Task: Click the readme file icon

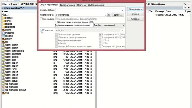Action: tap(4, 36)
